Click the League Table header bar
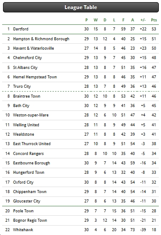 point(81,7)
